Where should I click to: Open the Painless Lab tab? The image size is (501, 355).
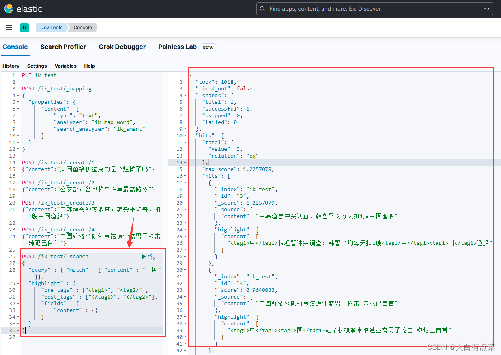(x=177, y=47)
